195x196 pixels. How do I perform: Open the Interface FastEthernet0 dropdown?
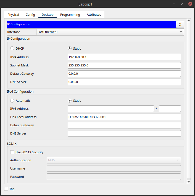click(x=110, y=32)
